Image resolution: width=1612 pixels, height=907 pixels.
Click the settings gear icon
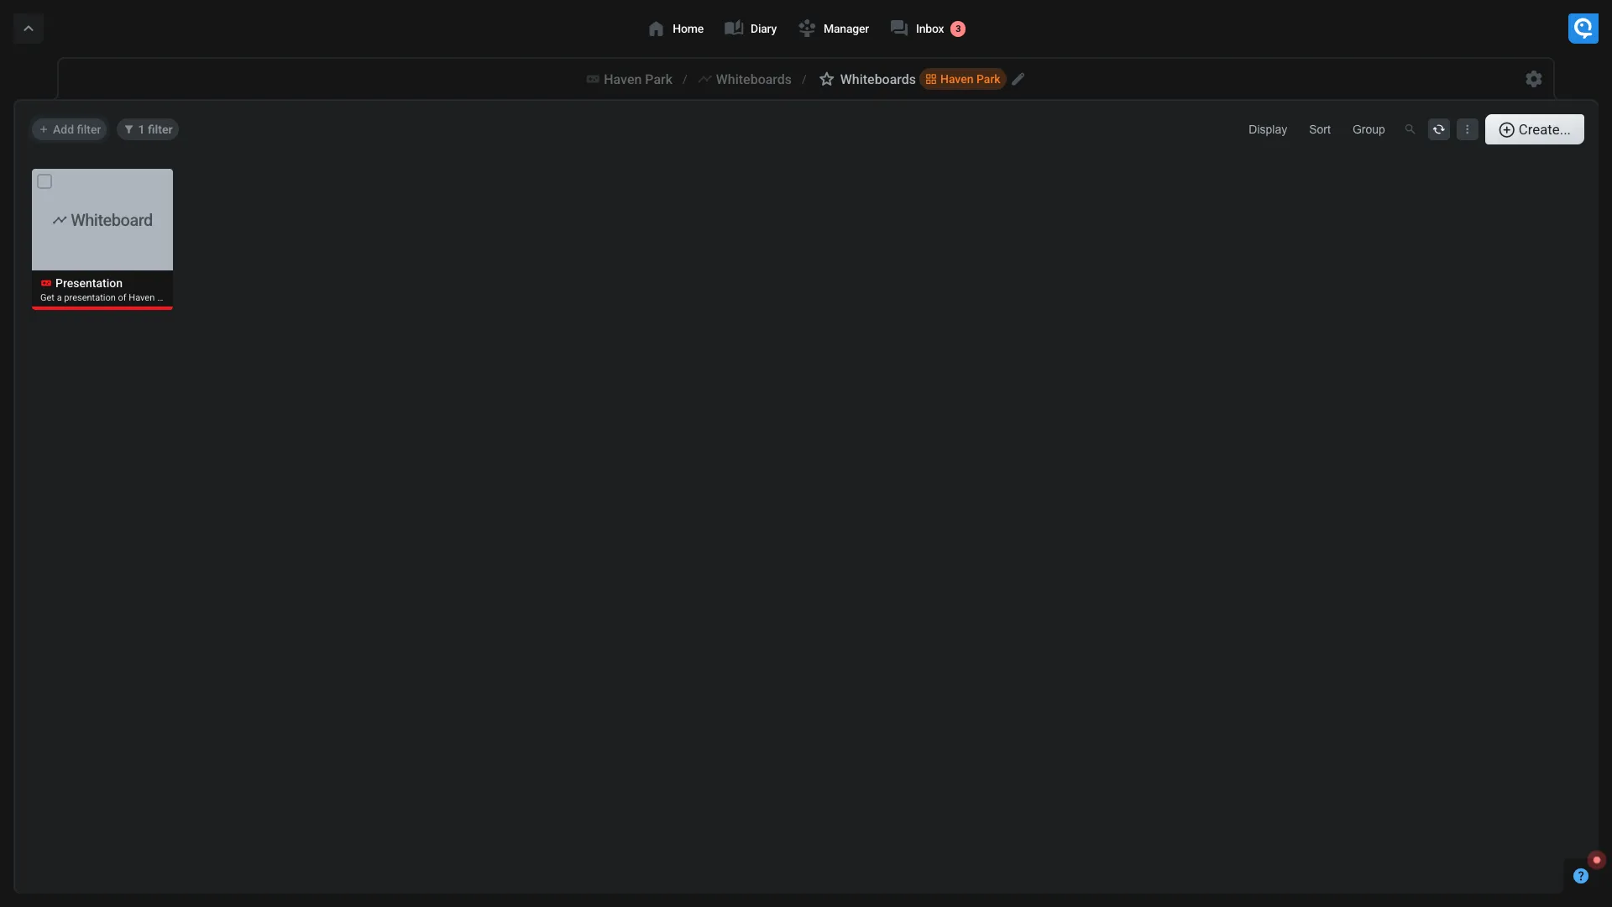(x=1533, y=79)
